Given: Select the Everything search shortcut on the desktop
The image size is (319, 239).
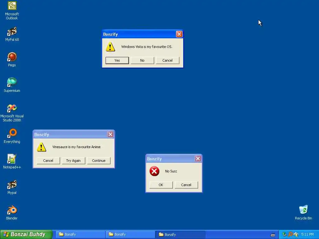Looking at the screenshot, I should 12,136.
